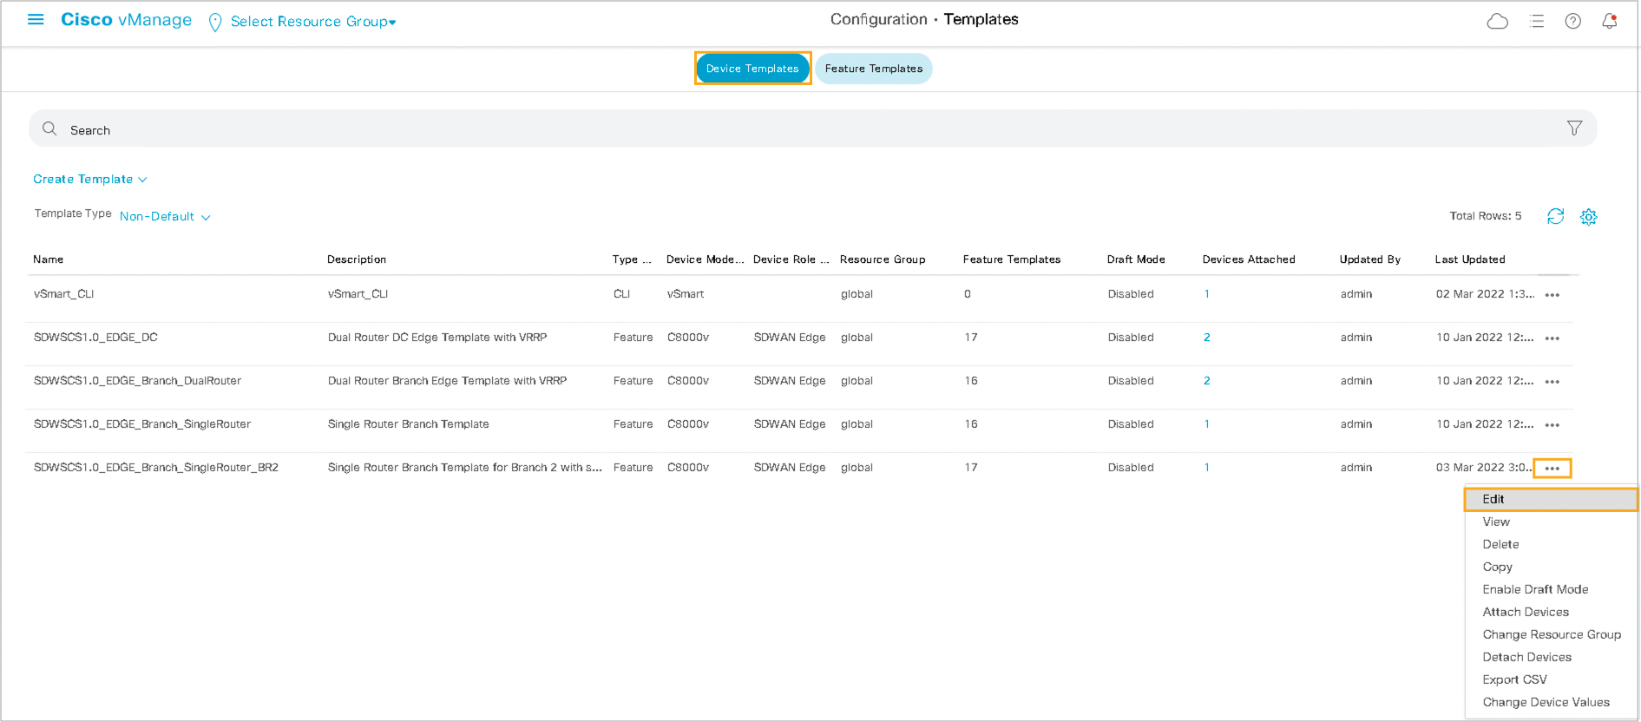1641x722 pixels.
Task: Sort by Feature Templates column header
Action: (1012, 259)
